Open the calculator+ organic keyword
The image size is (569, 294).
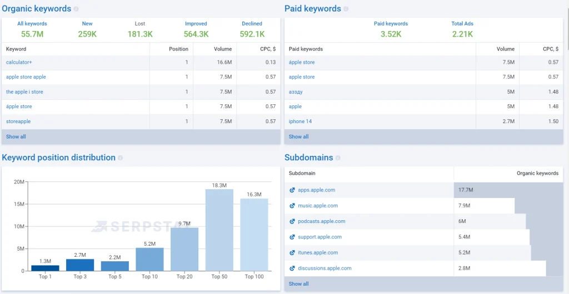tap(19, 62)
